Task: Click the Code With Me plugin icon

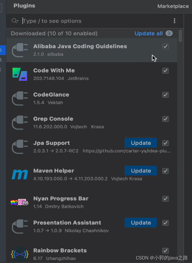Action: [20, 74]
